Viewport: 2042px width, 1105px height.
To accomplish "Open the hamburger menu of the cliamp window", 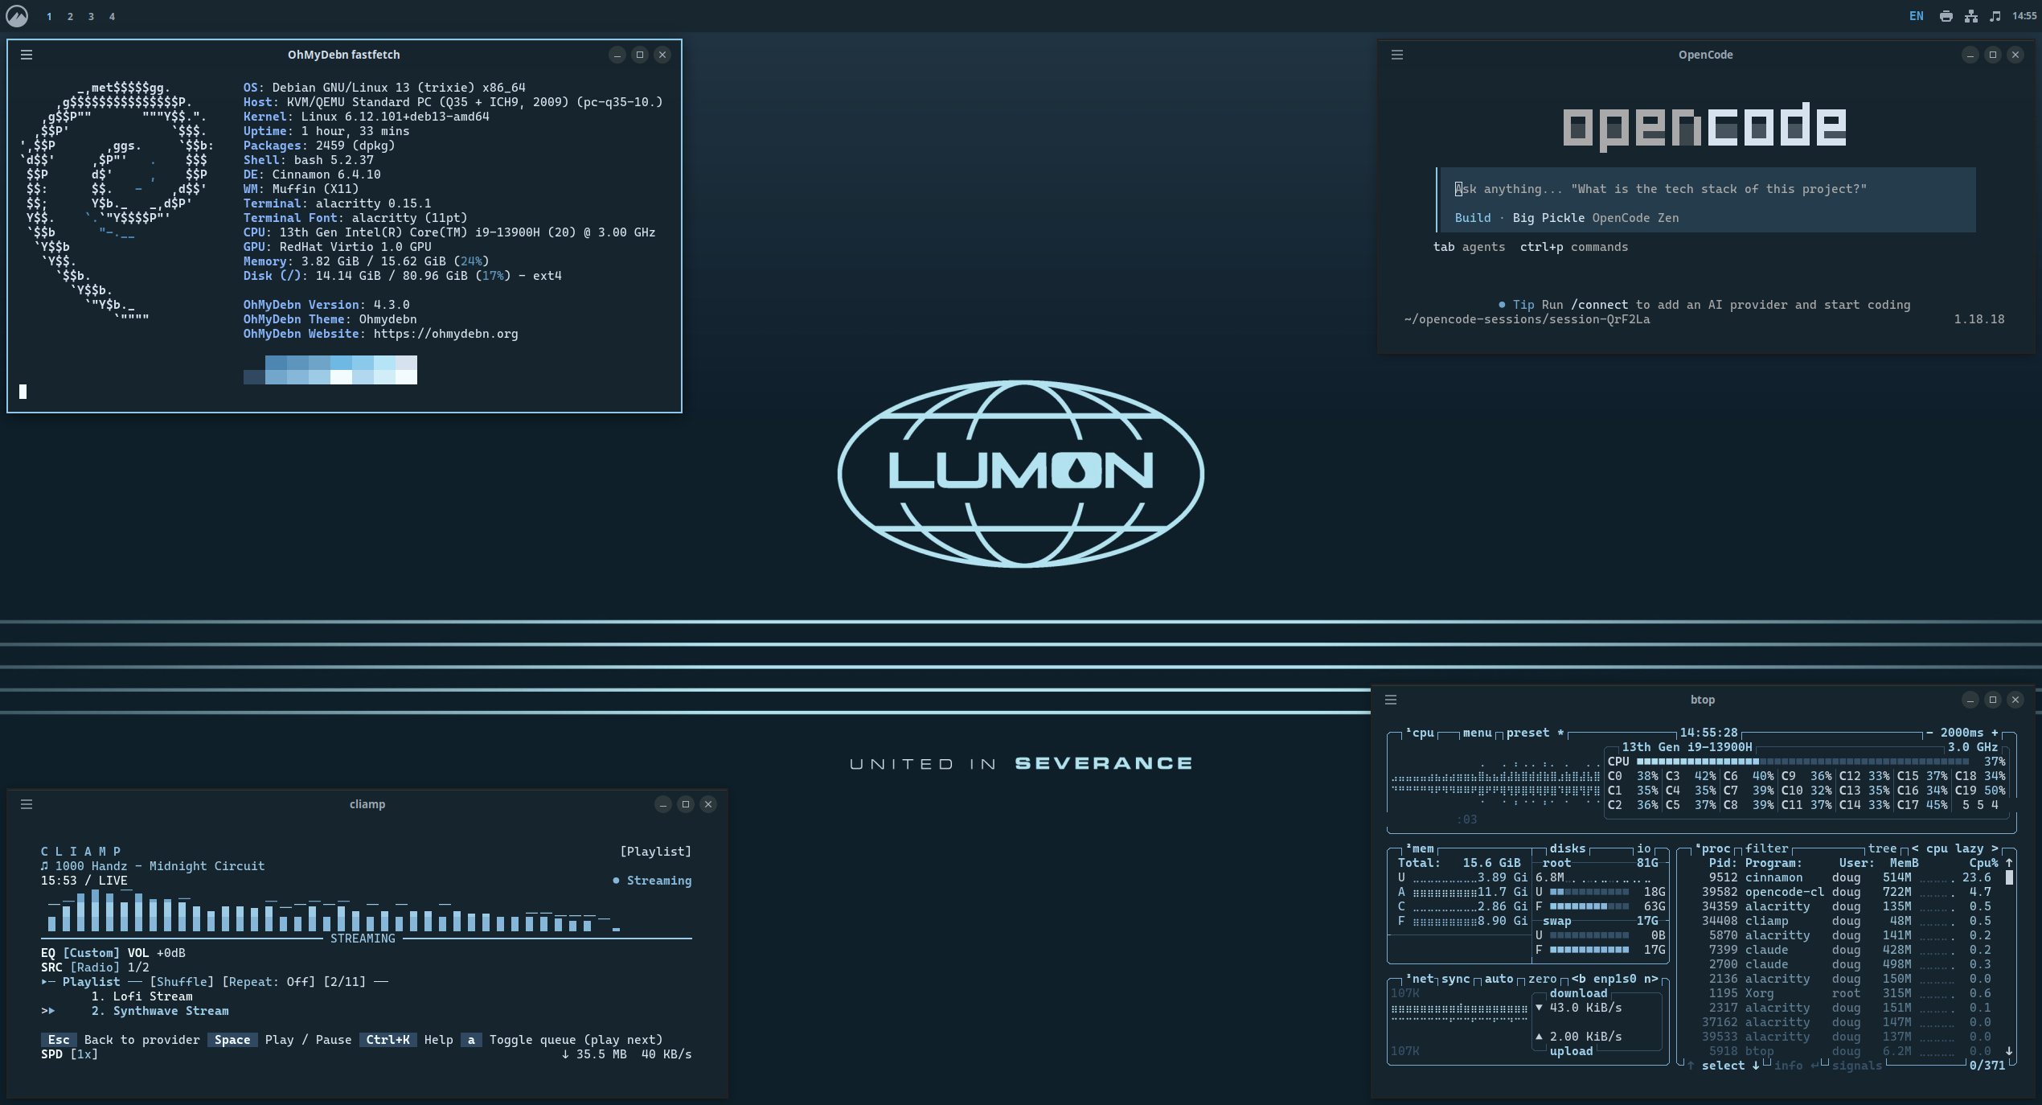I will (27, 804).
